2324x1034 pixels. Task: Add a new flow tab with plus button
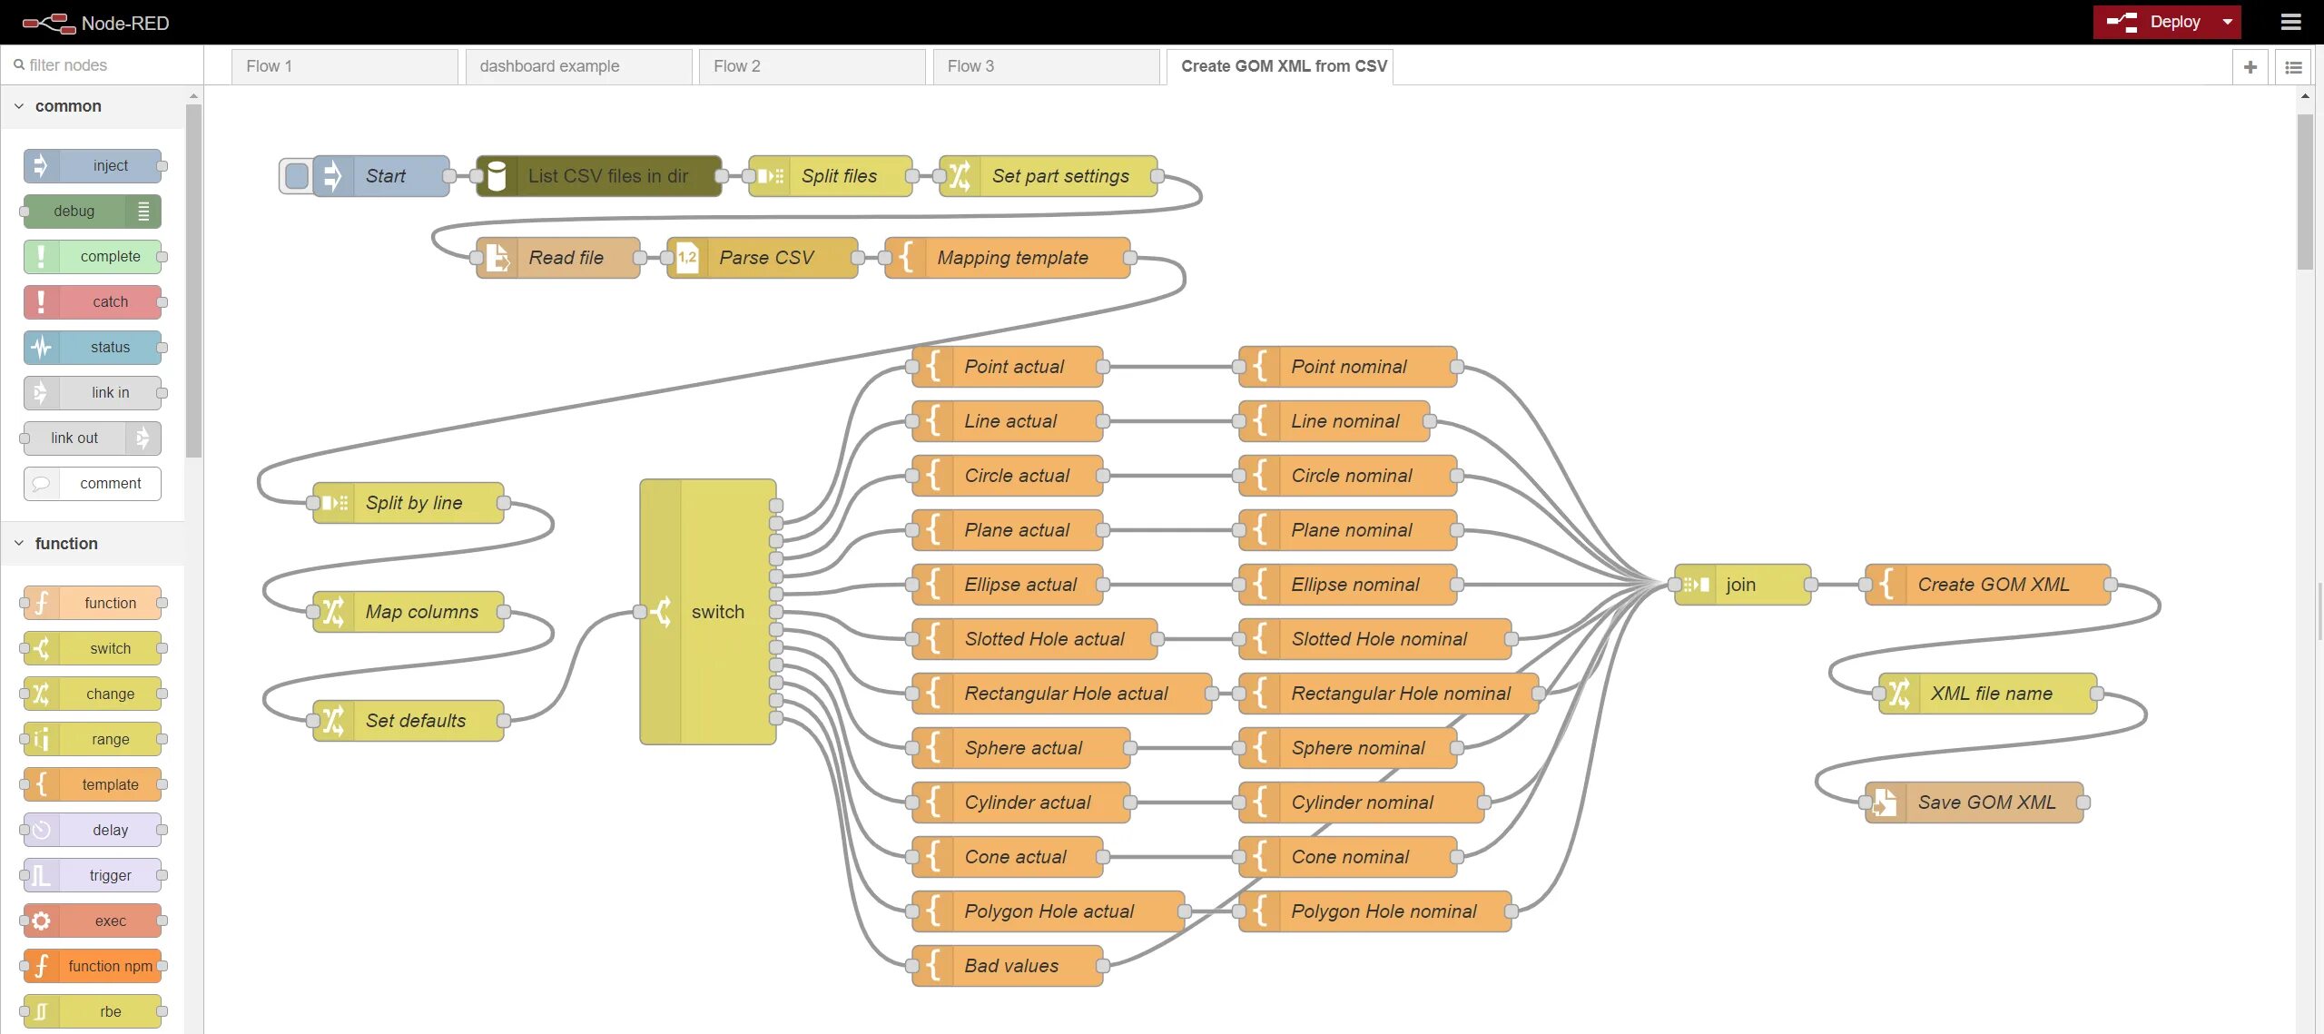click(x=2250, y=67)
